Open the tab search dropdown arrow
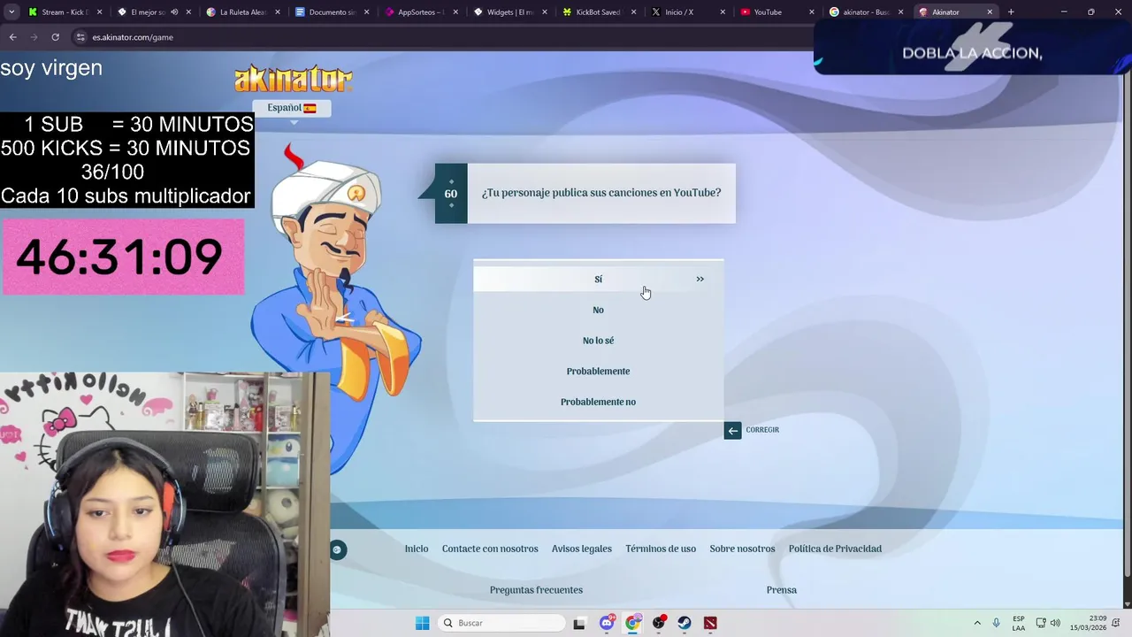The height and width of the screenshot is (637, 1132). 11,12
